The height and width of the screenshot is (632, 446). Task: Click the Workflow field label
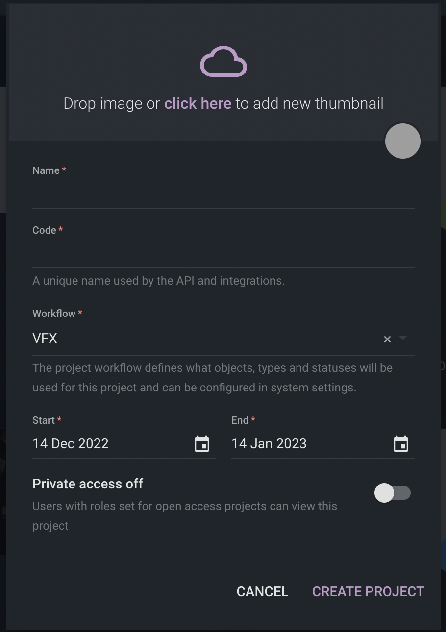[57, 314]
